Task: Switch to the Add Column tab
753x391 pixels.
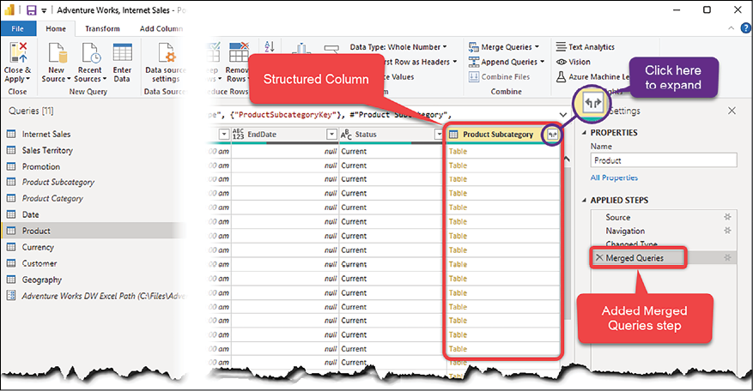Action: pos(161,29)
